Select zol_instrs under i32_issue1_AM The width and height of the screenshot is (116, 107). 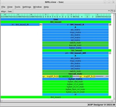coord(75,69)
